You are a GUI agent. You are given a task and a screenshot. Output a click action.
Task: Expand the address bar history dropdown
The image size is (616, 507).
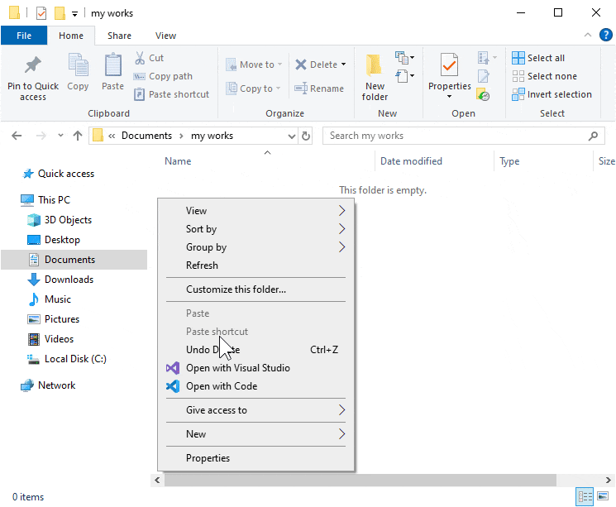[291, 136]
